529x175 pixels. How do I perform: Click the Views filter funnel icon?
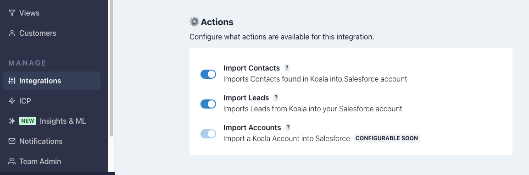(12, 13)
